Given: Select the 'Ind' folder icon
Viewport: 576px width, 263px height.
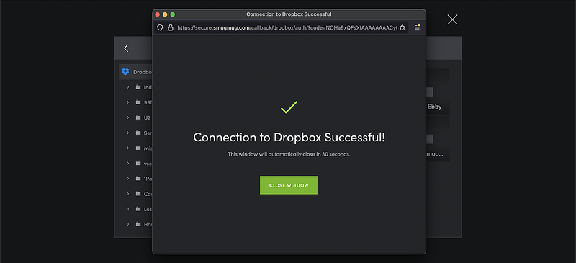Looking at the screenshot, I should 138,87.
